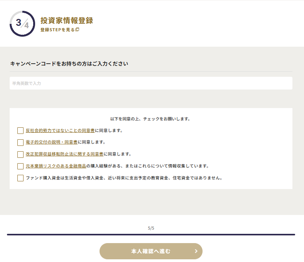The image size is (304, 262).
Task: Enable the 改正犯罪収益移転防止法 agreement checkbox
Action: pos(20,154)
